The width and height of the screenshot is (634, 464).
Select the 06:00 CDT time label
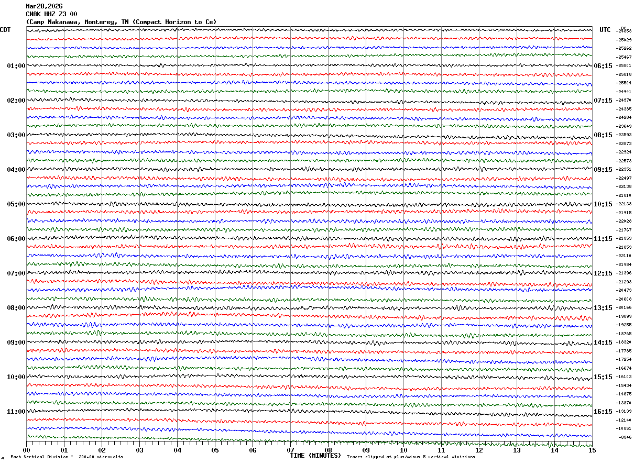click(16, 239)
